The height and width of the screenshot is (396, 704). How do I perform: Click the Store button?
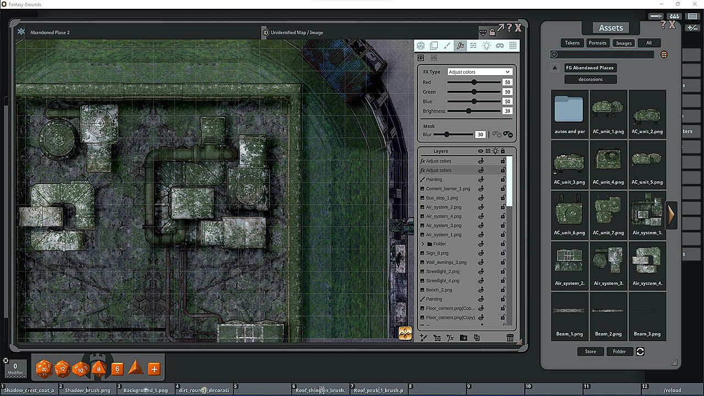[x=590, y=351]
